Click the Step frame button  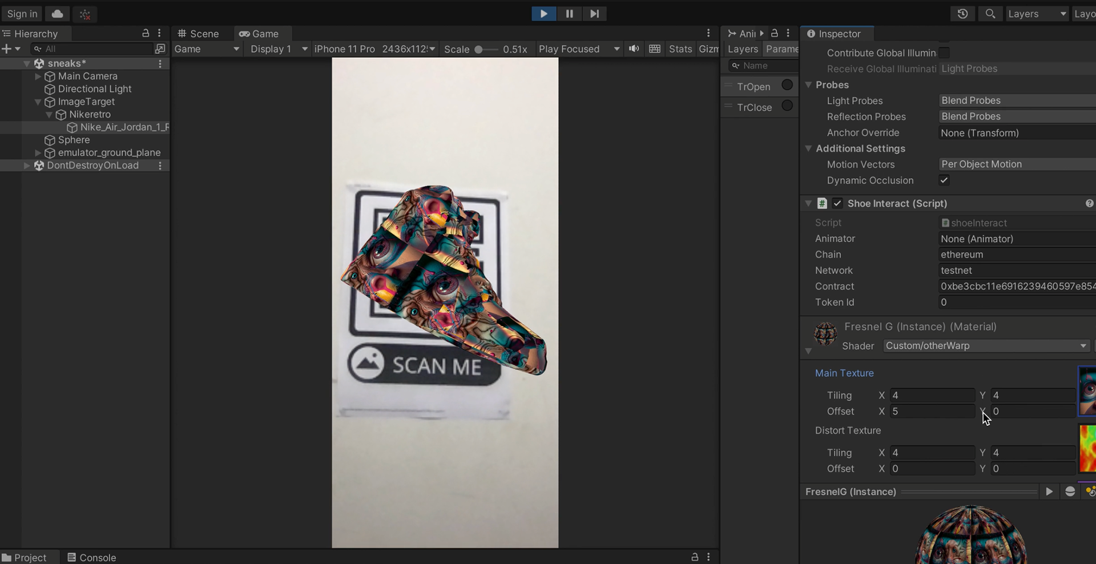coord(594,14)
